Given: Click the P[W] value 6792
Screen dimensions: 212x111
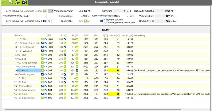Looking at the screenshot, I should tap(86, 67).
